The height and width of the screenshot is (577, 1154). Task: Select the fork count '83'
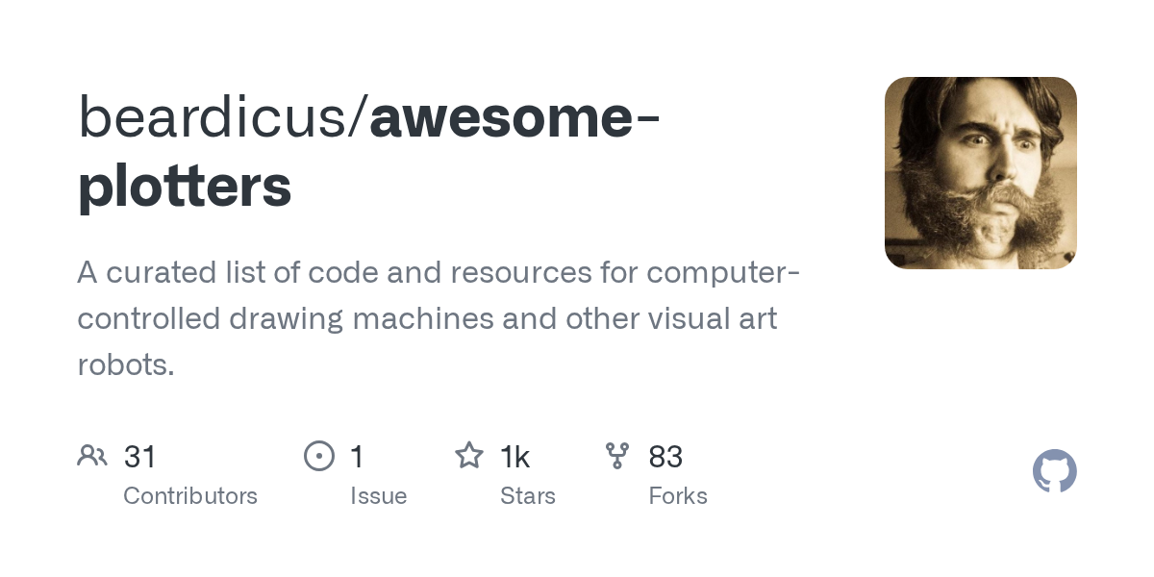pyautogui.click(x=665, y=457)
